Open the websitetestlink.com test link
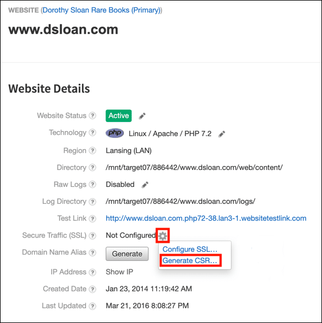Image resolution: width=322 pixels, height=323 pixels. (206, 219)
